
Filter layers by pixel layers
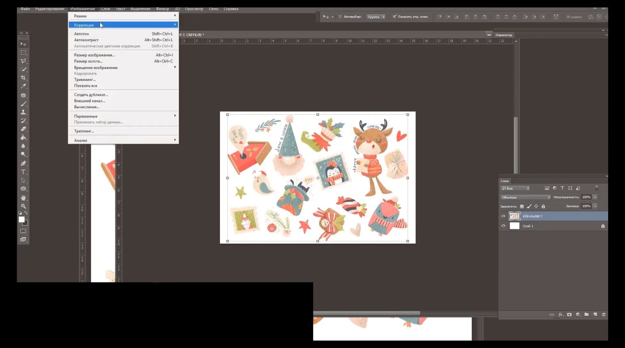547,188
